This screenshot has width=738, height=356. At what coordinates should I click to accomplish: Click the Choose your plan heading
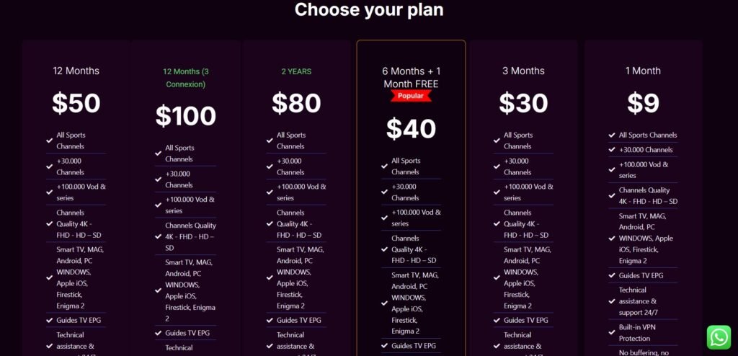point(369,9)
